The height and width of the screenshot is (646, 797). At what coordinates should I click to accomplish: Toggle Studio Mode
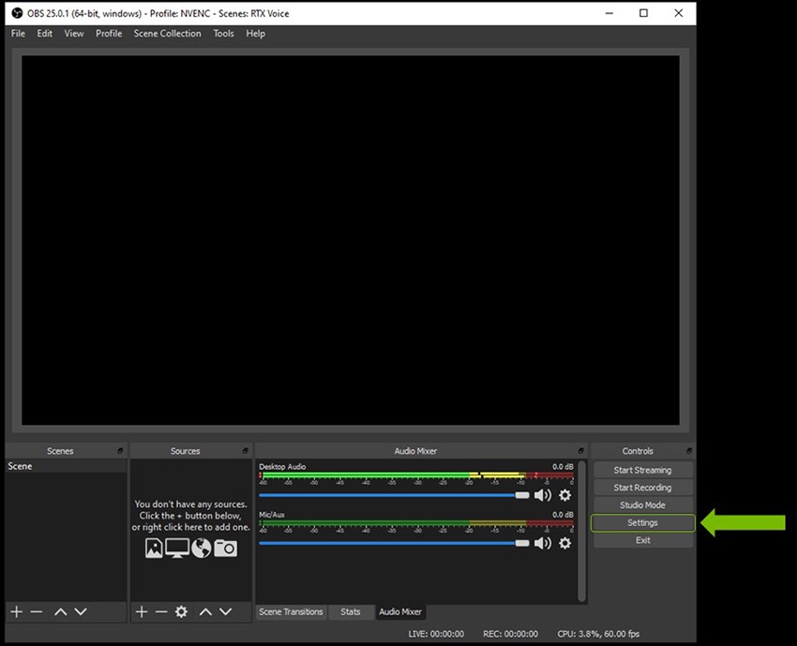click(642, 505)
